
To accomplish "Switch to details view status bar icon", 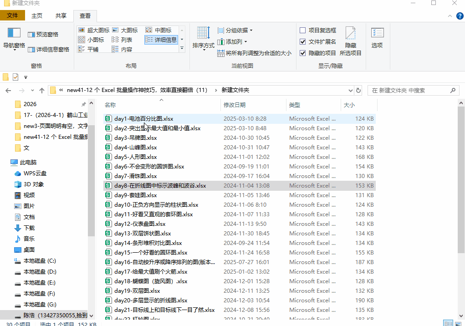I will [448, 323].
